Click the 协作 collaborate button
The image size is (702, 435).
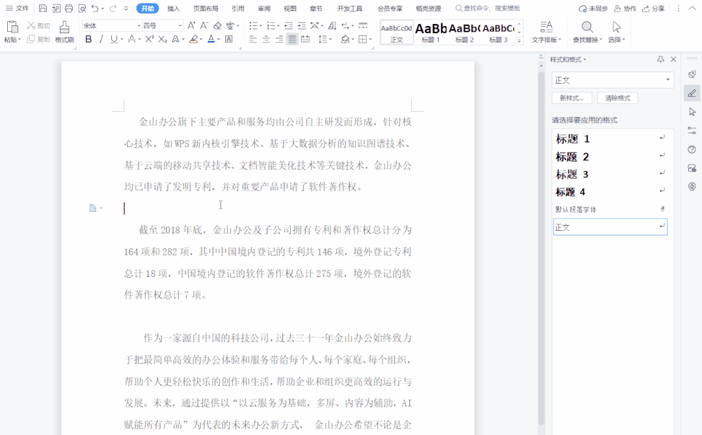tap(625, 8)
